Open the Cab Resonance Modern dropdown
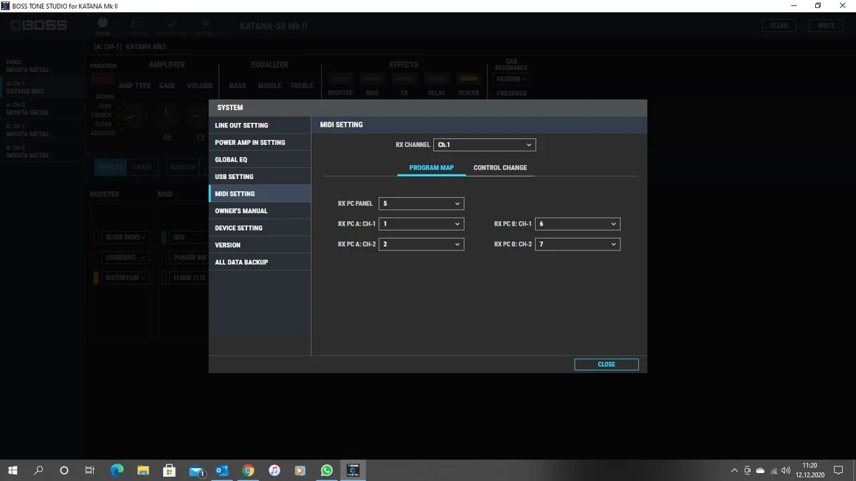Image resolution: width=856 pixels, height=481 pixels. click(x=512, y=79)
